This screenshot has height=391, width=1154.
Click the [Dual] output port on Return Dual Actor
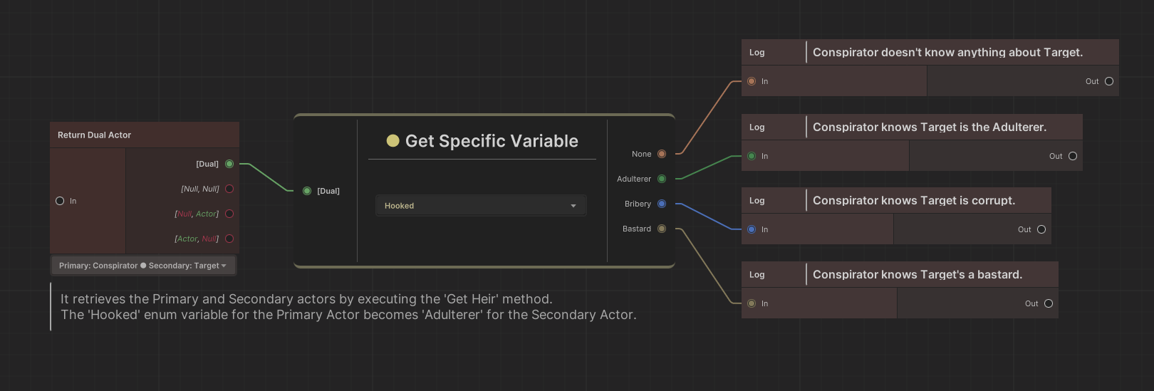click(x=229, y=164)
